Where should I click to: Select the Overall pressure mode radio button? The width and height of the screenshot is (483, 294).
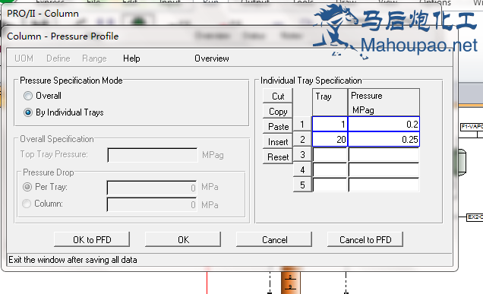pyautogui.click(x=28, y=96)
